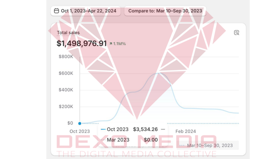Open the Compare to date range dropdown

pyautogui.click(x=165, y=11)
